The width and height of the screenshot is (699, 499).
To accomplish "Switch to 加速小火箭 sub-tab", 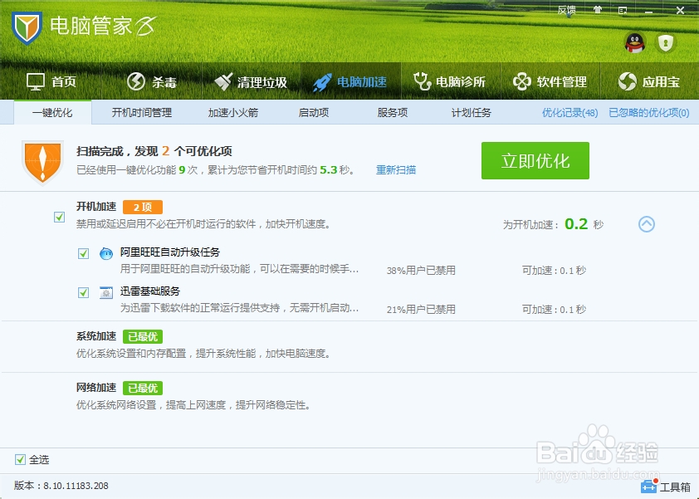I will [233, 113].
